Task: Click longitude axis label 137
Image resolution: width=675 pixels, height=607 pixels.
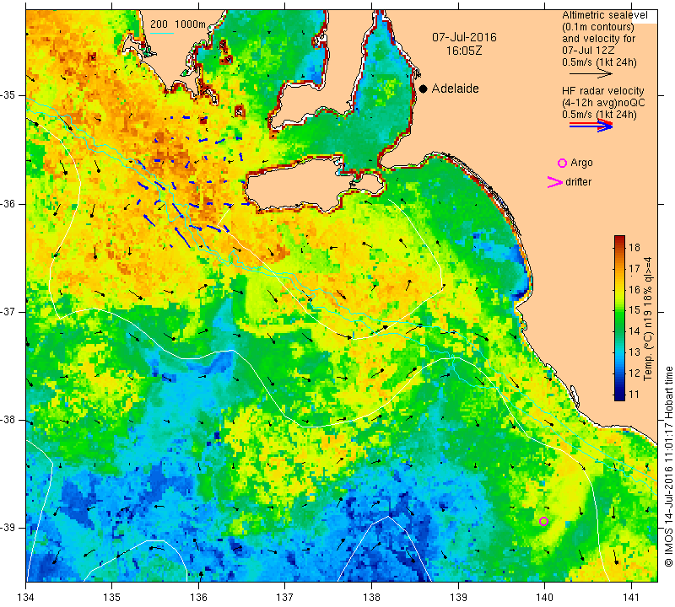Action: 285,598
